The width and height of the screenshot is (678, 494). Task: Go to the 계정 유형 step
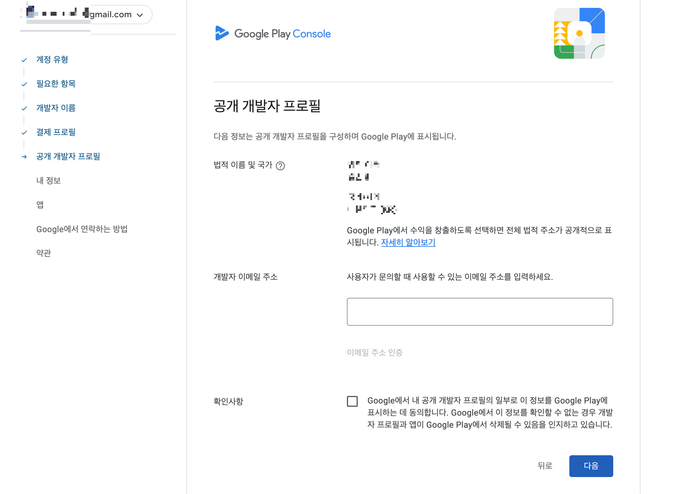click(52, 59)
